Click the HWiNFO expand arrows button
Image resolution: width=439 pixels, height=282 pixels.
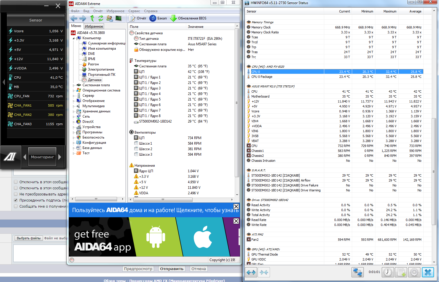[x=251, y=272]
